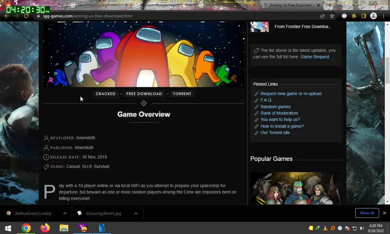Click the Innersloth developer name

(x=86, y=138)
